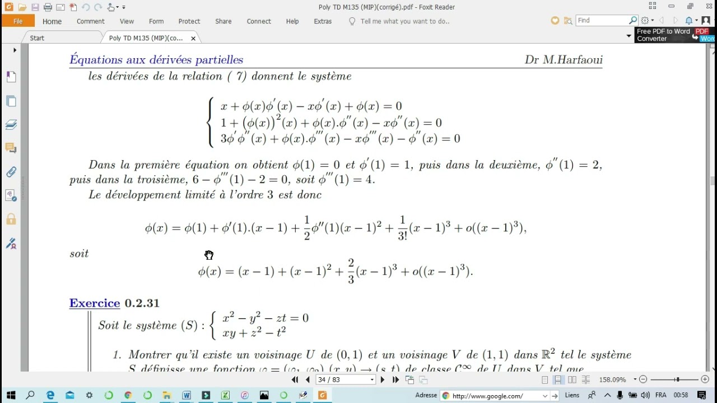Screen dimensions: 717x403
Task: Undo the last action
Action: (x=86, y=7)
